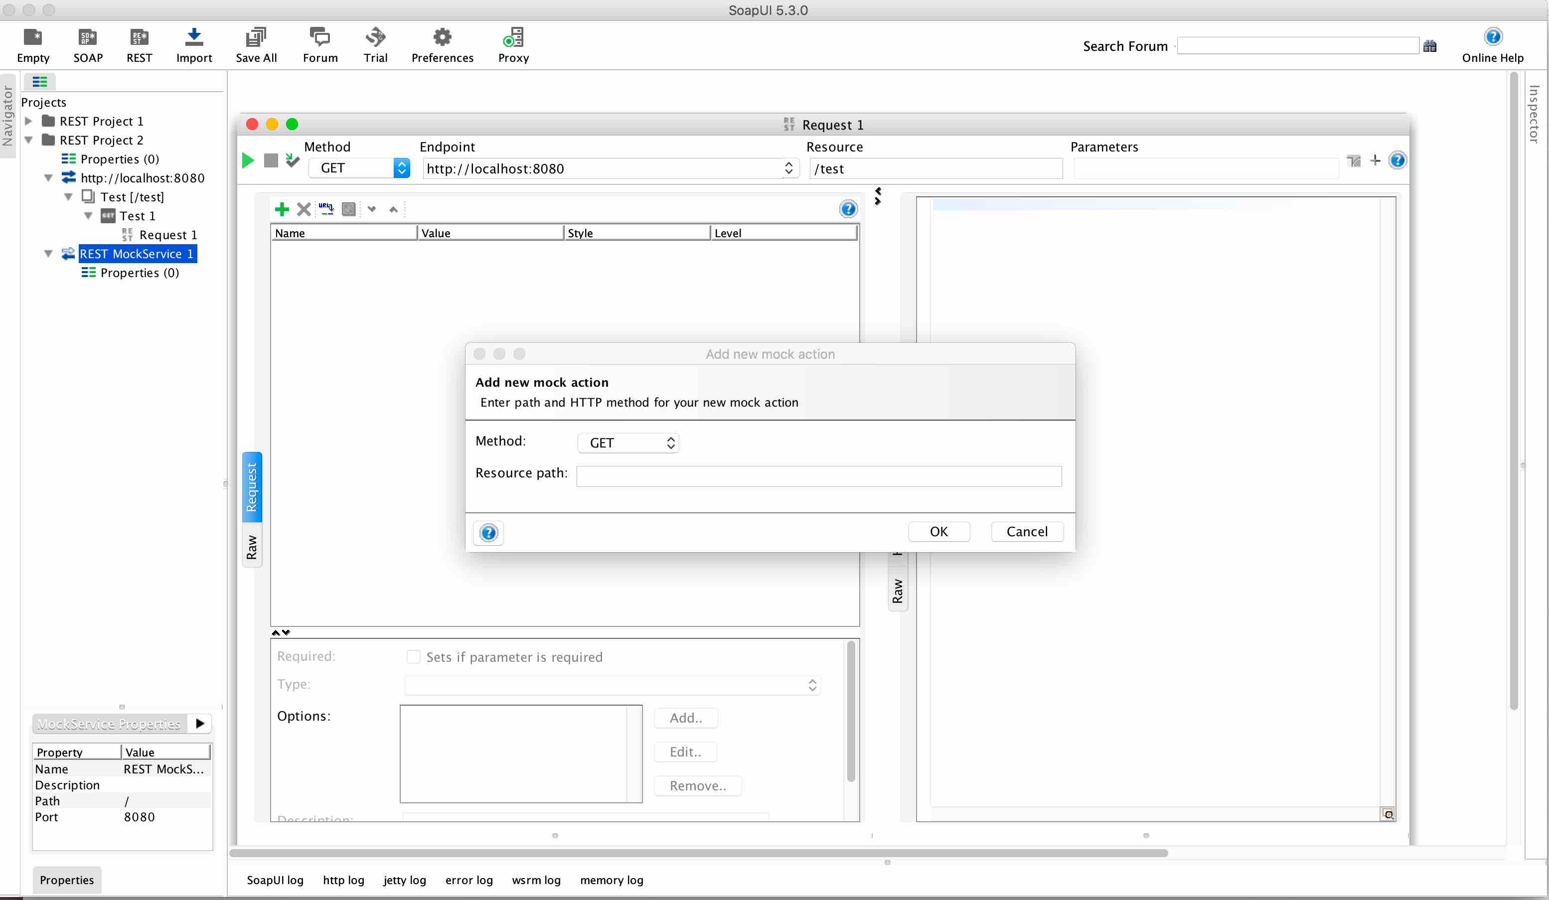1549x900 pixels.
Task: Open the request Method GET dropdown
Action: [359, 168]
